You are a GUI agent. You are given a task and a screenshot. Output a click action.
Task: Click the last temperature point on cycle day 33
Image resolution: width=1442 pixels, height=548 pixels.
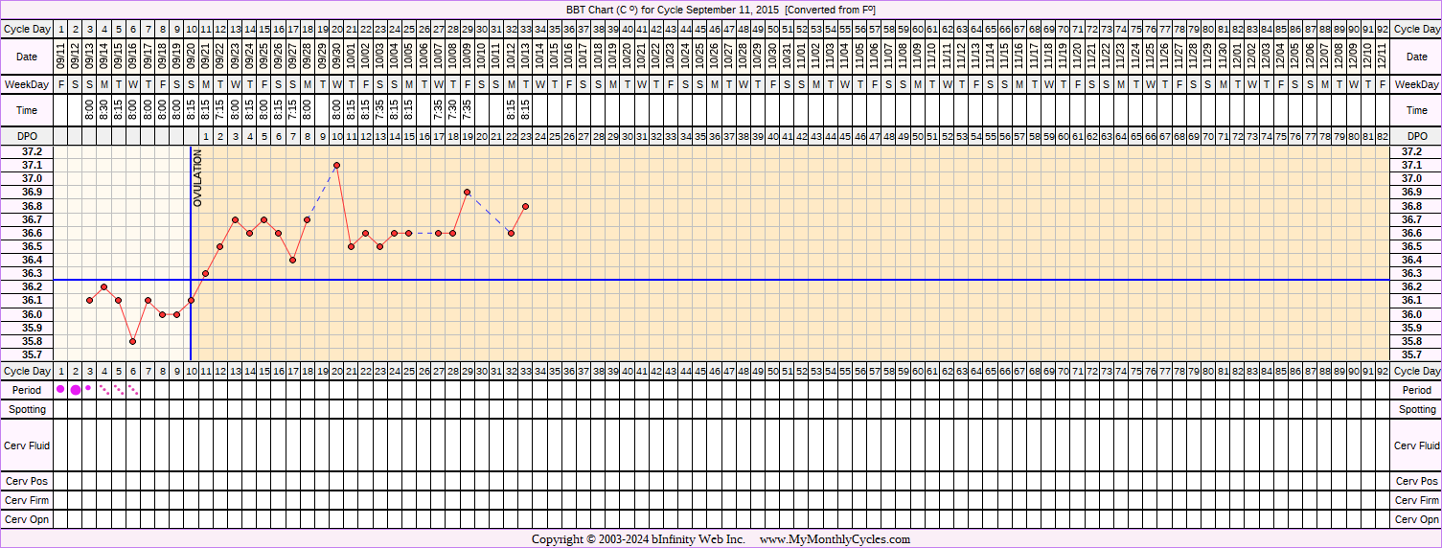pos(525,206)
